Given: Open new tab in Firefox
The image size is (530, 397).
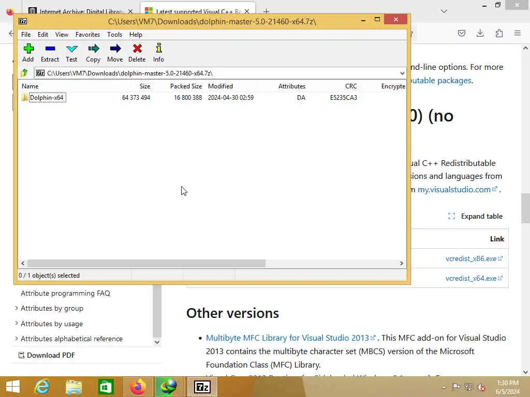Looking at the screenshot, I should (266, 11).
